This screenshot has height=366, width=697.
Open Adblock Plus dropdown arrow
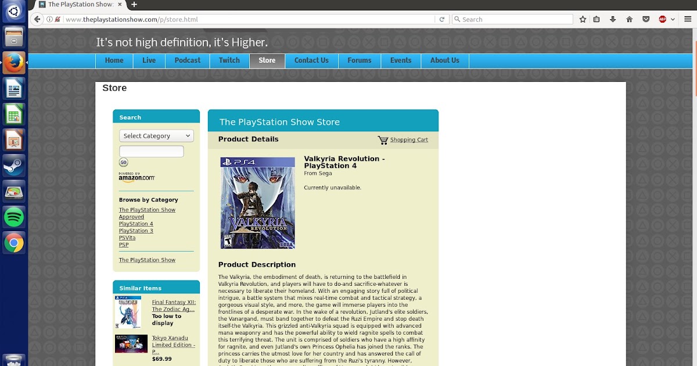673,19
